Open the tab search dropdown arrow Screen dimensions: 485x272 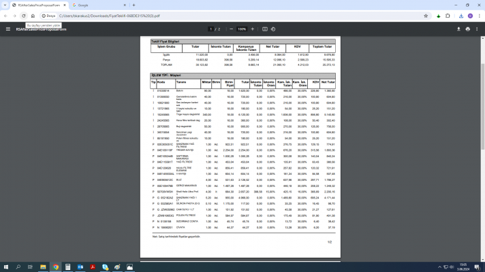tap(5, 5)
